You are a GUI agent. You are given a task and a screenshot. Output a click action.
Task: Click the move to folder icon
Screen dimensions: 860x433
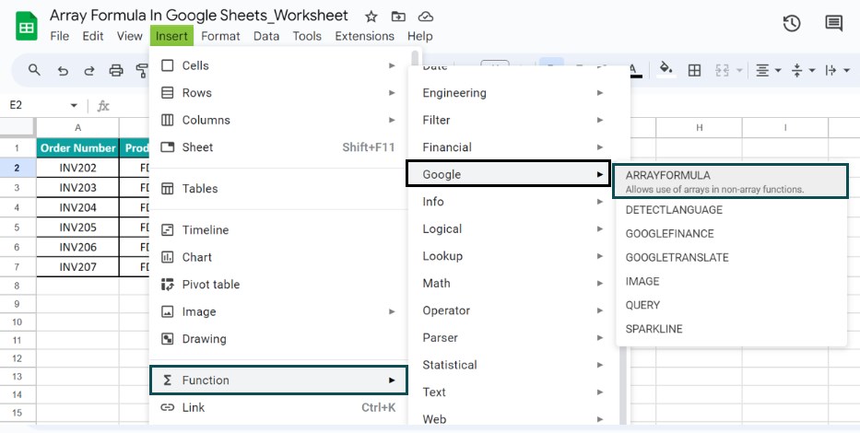pyautogui.click(x=398, y=17)
